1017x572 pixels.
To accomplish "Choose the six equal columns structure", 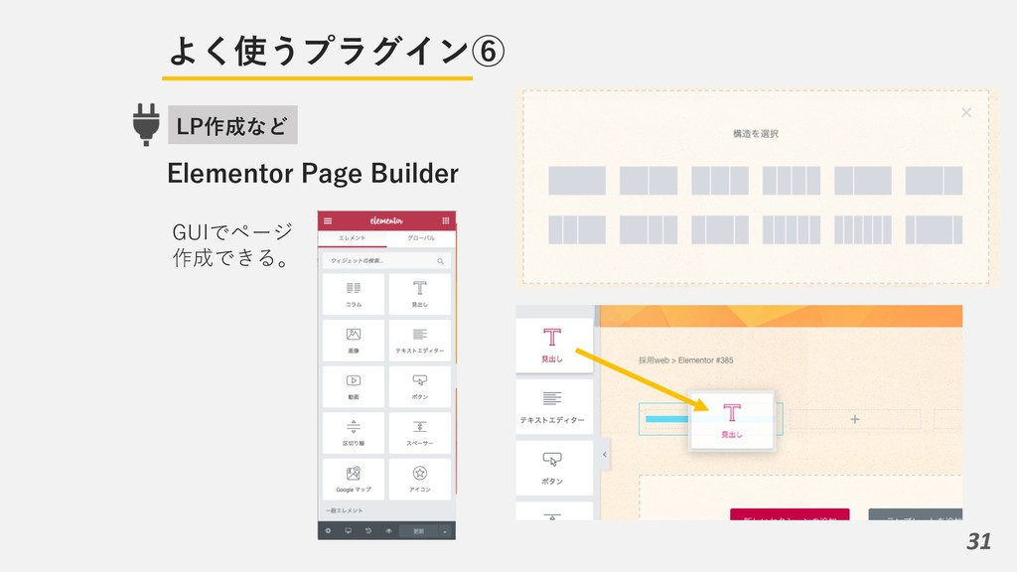I will click(x=863, y=229).
